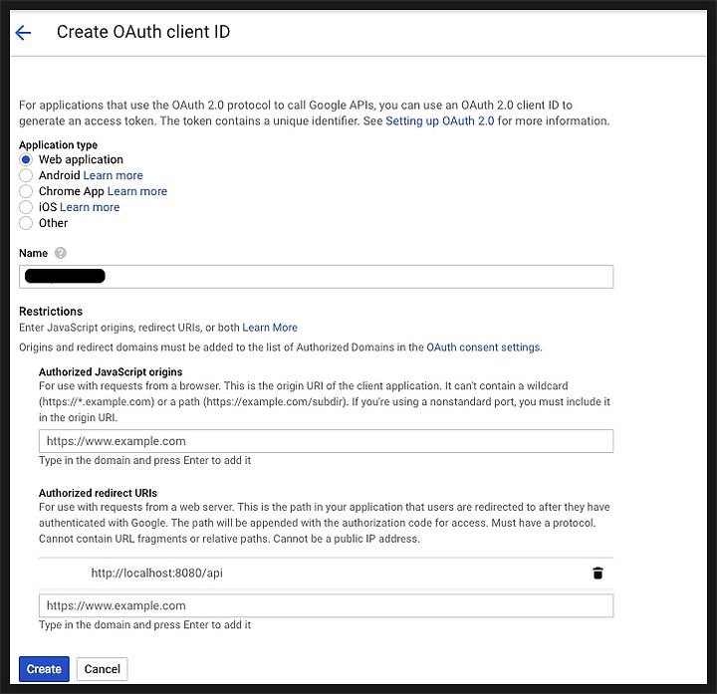
Task: Select the Web application radio button
Action: [26, 159]
